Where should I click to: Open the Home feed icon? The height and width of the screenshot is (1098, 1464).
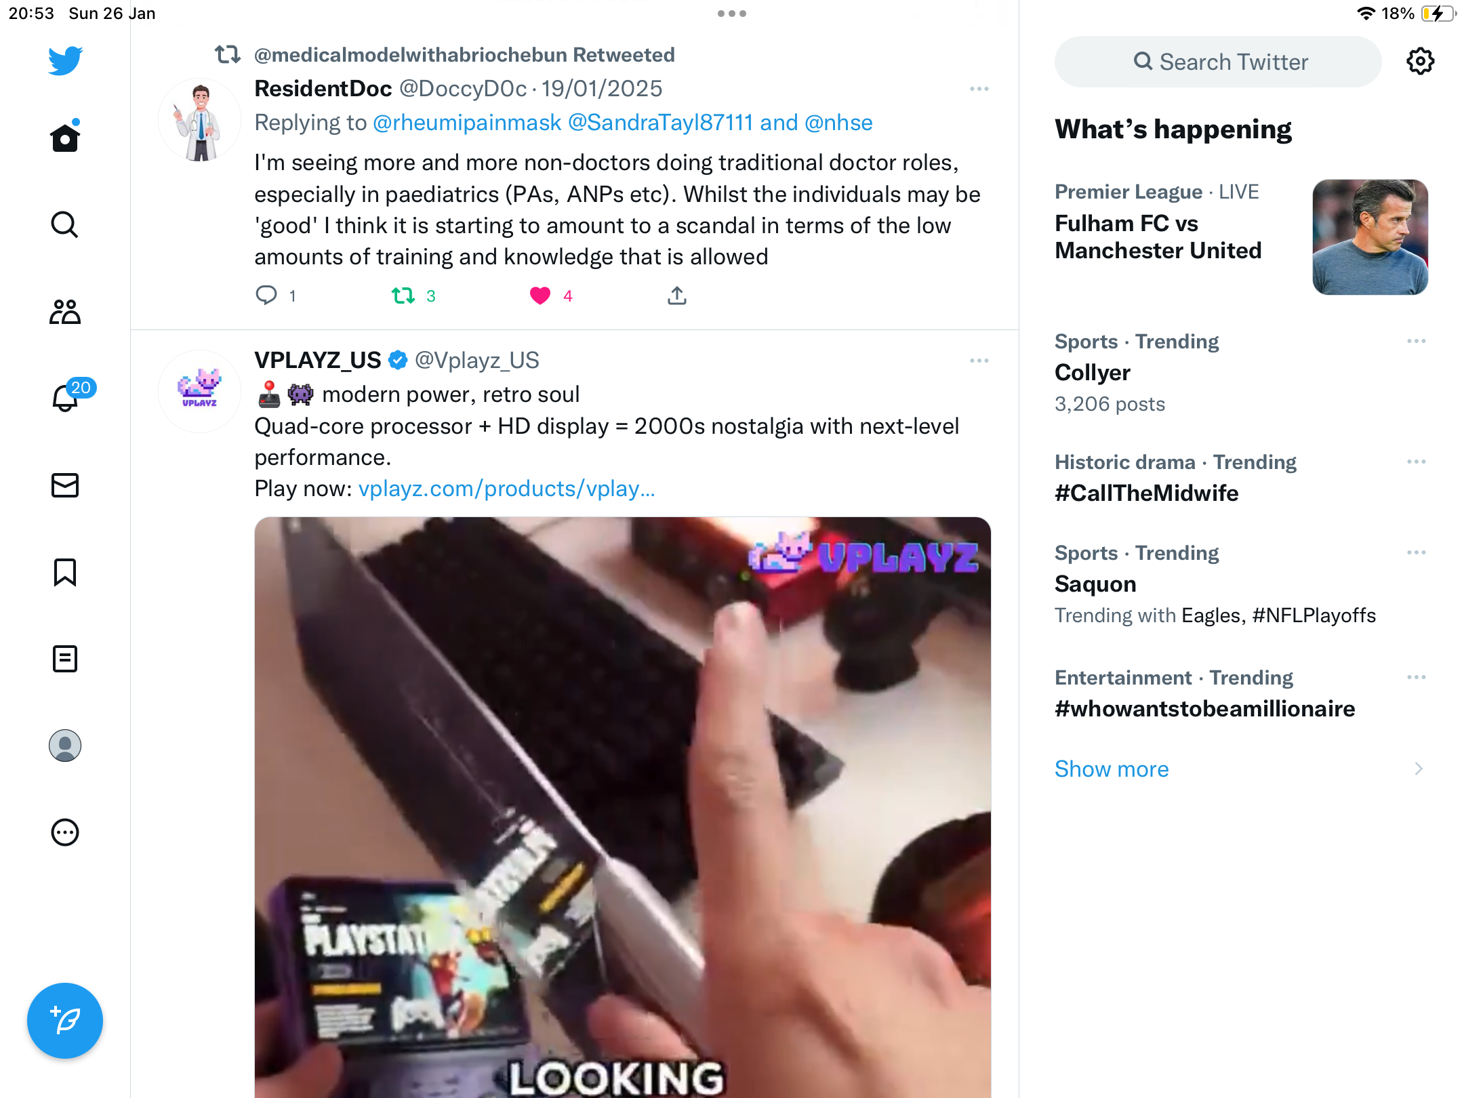pos(65,138)
